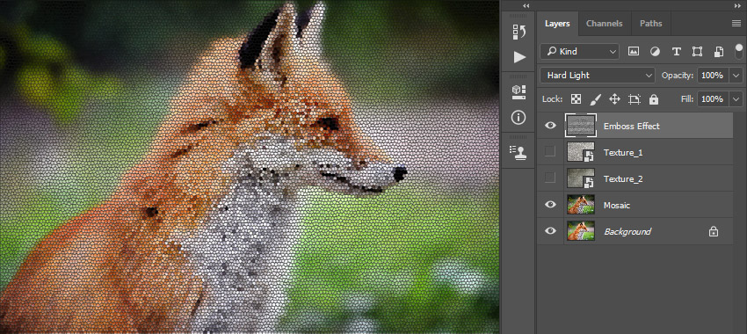Select the Texture_1 smart object thumbnail
Image resolution: width=747 pixels, height=334 pixels.
(581, 152)
